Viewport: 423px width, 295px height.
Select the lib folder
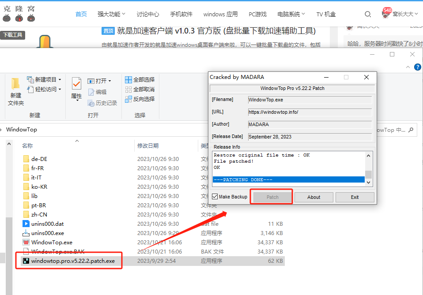tap(34, 196)
